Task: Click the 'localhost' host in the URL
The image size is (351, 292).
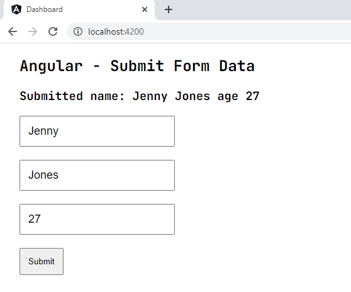Action: [x=106, y=32]
